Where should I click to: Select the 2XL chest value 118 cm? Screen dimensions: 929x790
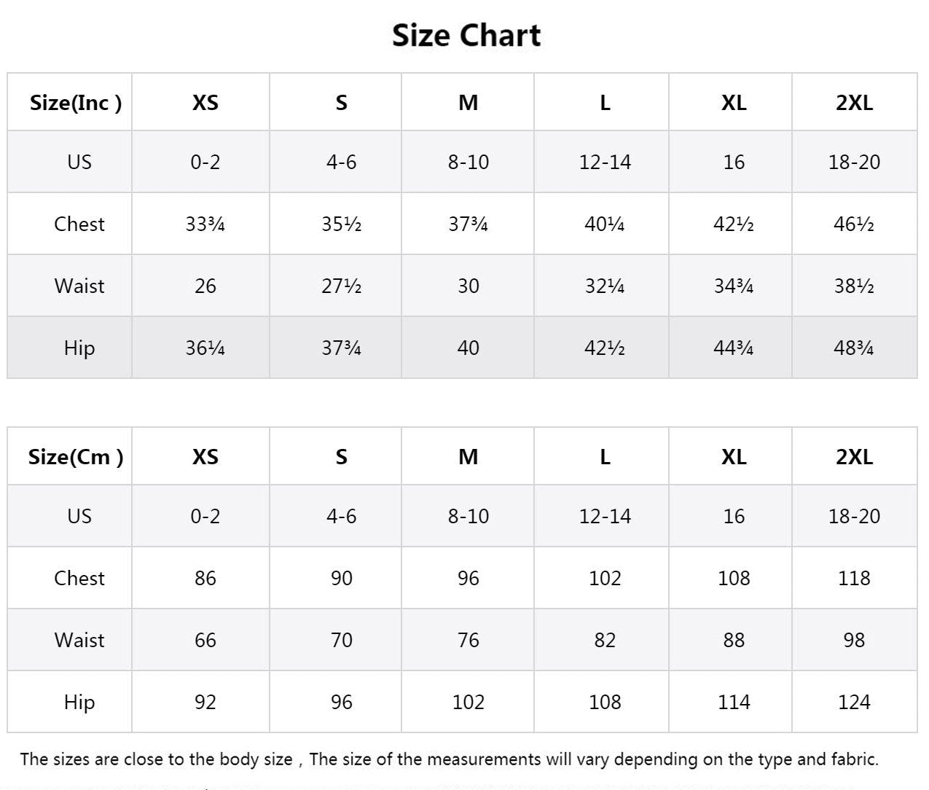854,578
